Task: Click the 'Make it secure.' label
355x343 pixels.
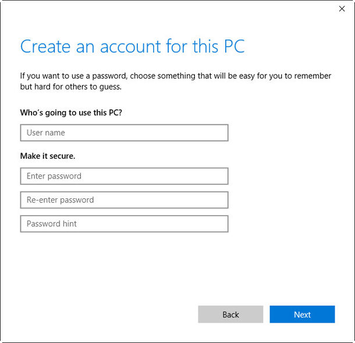Action: [x=48, y=156]
